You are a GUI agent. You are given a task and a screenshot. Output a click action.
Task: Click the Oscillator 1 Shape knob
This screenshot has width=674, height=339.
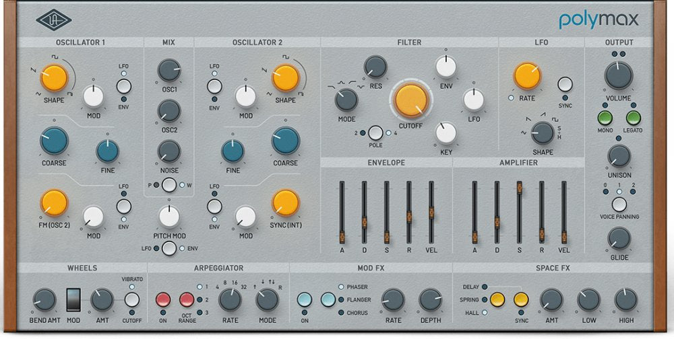(x=54, y=78)
